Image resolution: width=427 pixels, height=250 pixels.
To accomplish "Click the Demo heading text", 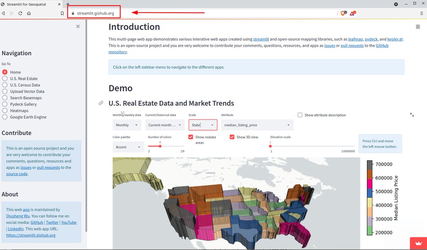I will point(120,88).
